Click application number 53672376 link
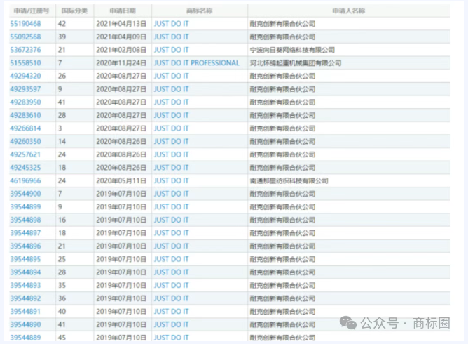 point(25,50)
